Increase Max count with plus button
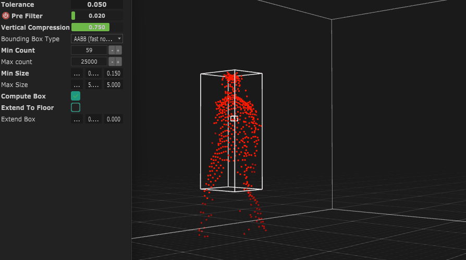 pyautogui.click(x=118, y=62)
